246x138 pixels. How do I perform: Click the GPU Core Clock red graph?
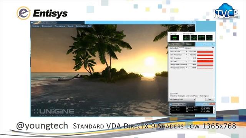tap(205, 52)
